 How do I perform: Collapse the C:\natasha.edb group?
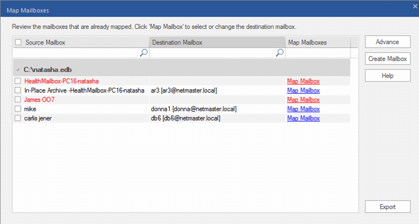tap(18, 70)
